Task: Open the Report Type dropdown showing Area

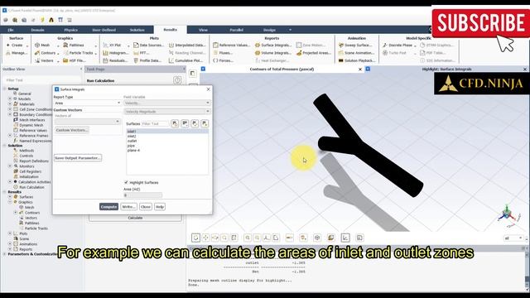Action: pyautogui.click(x=88, y=103)
